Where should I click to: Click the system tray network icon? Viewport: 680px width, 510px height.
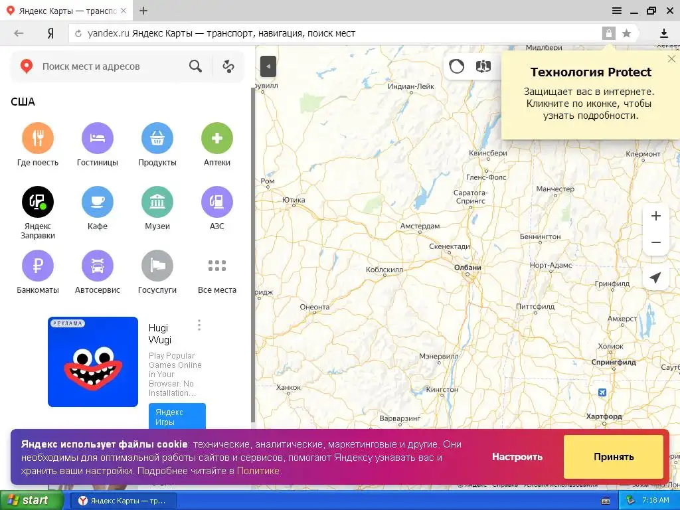(x=631, y=500)
